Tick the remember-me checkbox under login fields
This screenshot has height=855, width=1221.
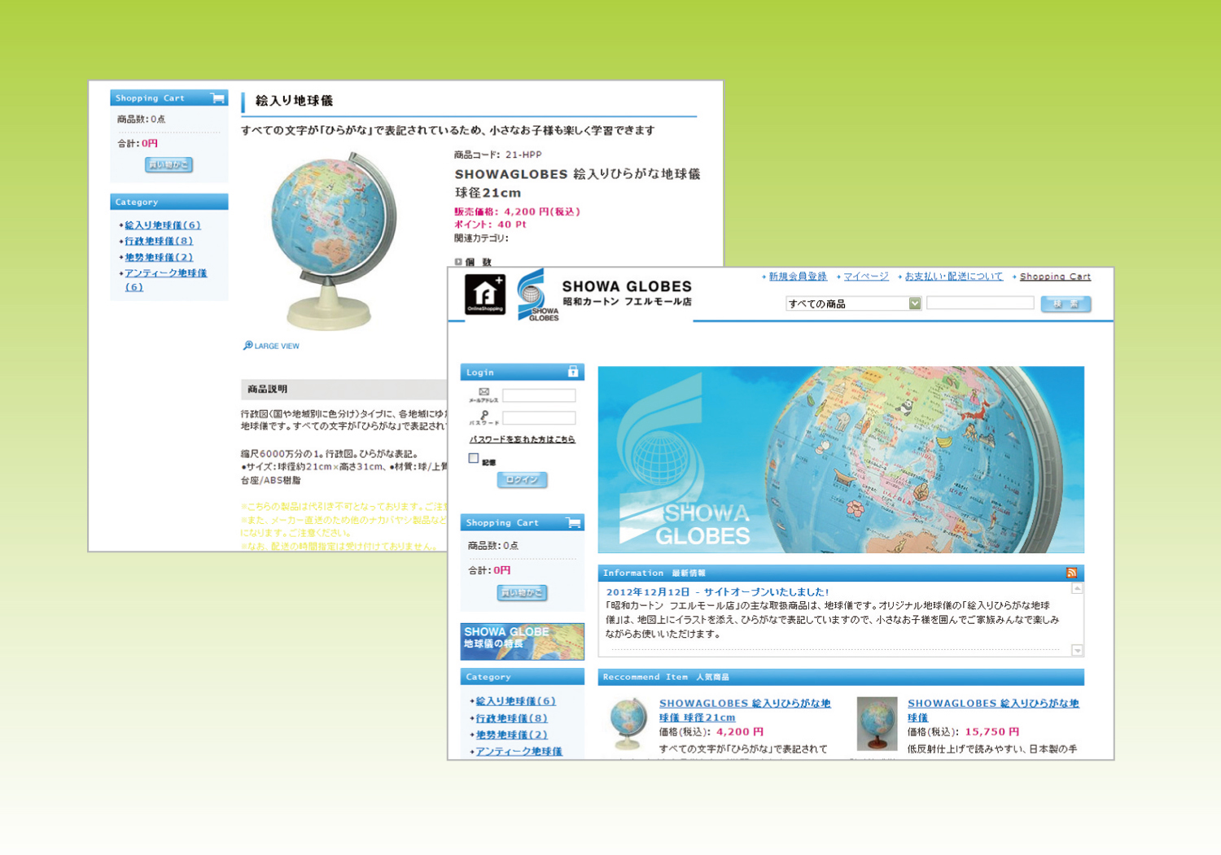[473, 459]
